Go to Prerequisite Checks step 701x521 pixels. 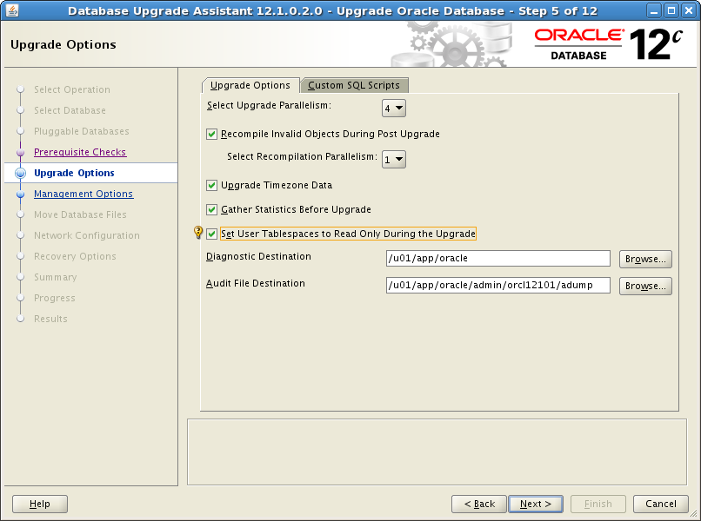coord(80,152)
